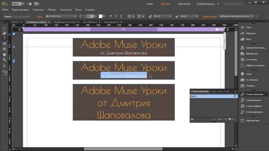
Task: Open the Состояния states panel
Action: [x=249, y=60]
